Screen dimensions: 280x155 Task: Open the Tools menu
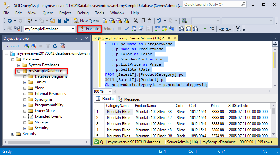[100, 13]
